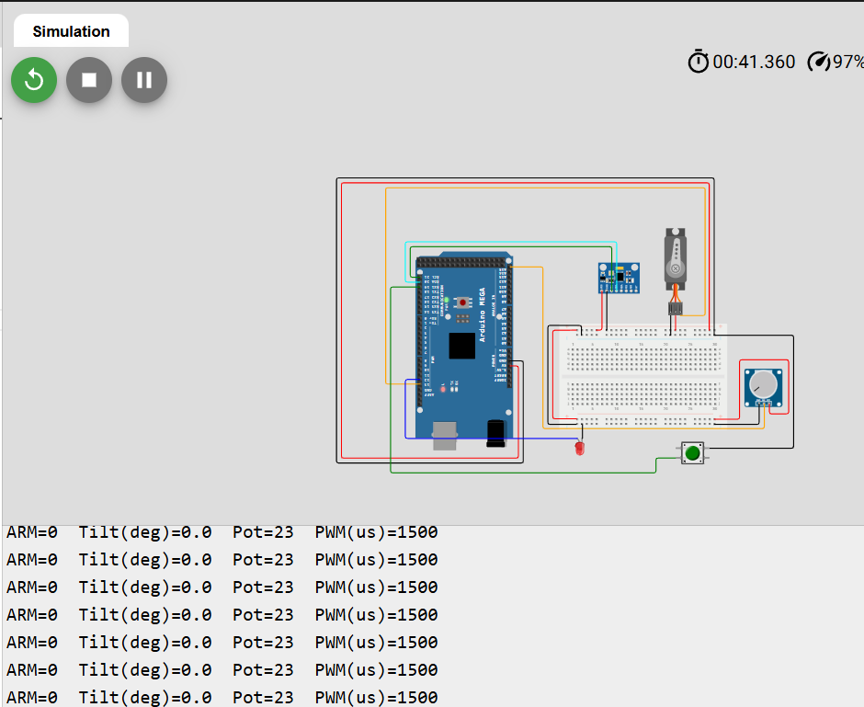The height and width of the screenshot is (707, 864).
Task: Click the red LED below the Arduino
Action: [x=579, y=449]
